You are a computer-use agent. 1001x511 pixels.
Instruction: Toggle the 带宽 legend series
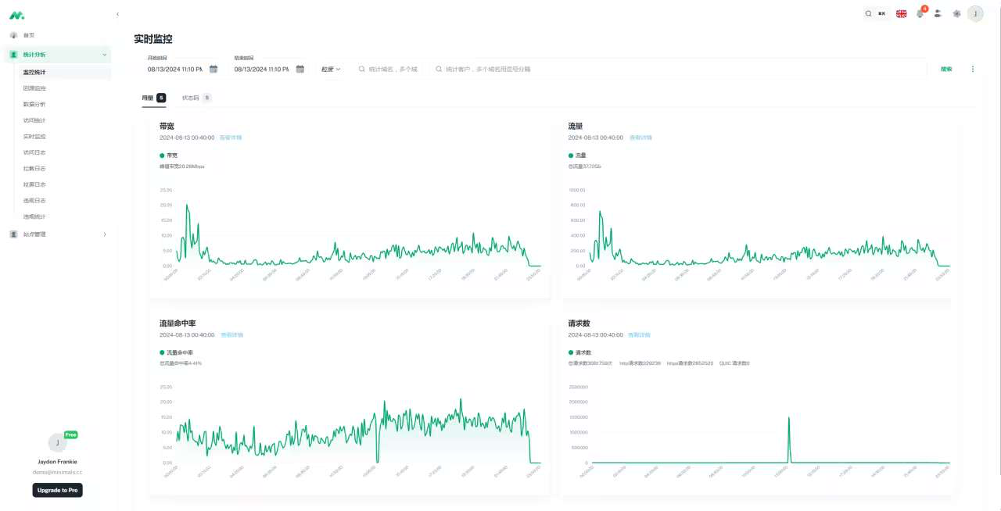(167, 155)
